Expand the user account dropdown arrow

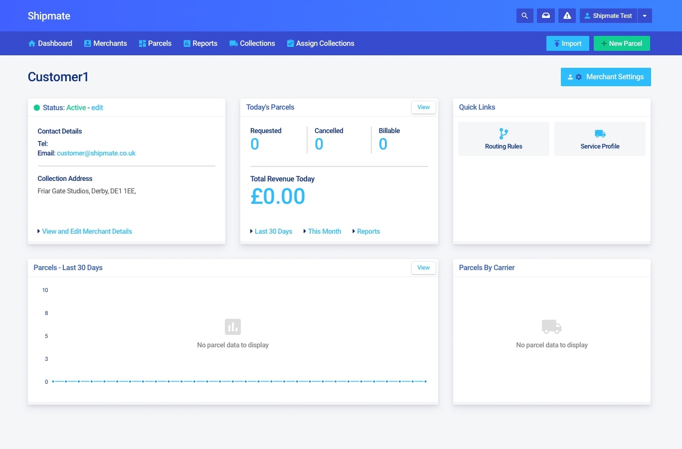click(x=645, y=16)
